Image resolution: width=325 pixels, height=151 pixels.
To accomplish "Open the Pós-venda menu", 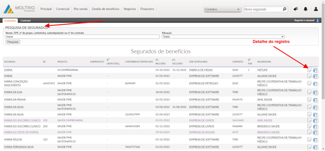I will (81, 9).
